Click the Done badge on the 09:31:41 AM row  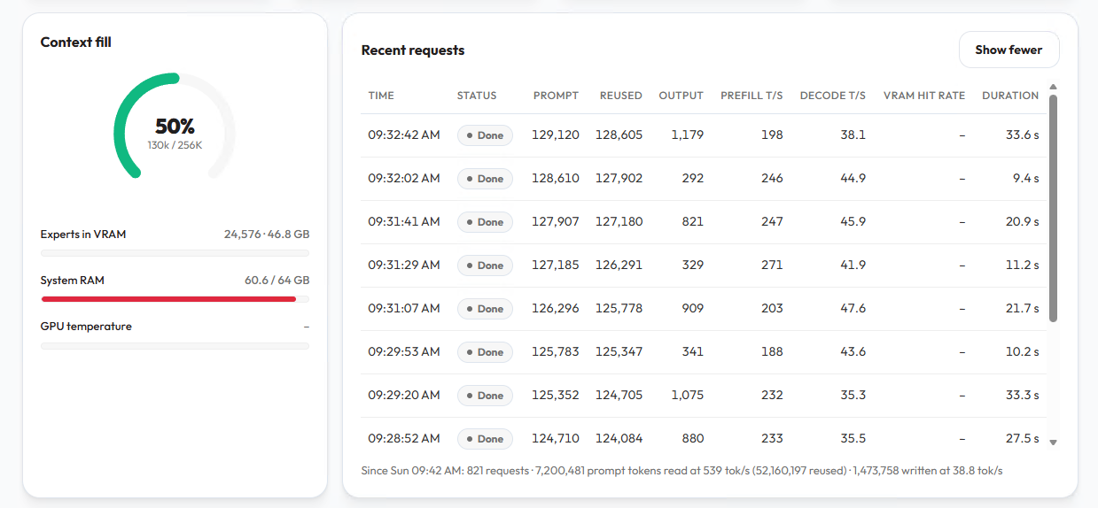tap(485, 222)
